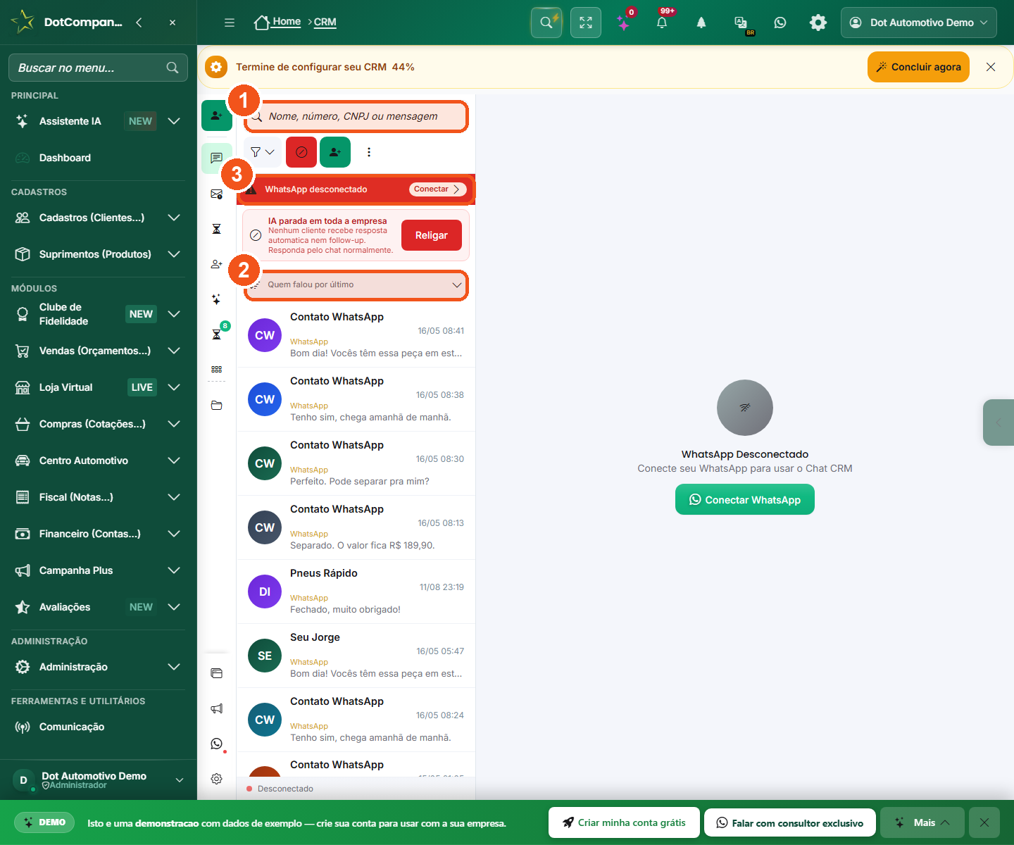Select the Assistente IA menu item

coord(99,121)
